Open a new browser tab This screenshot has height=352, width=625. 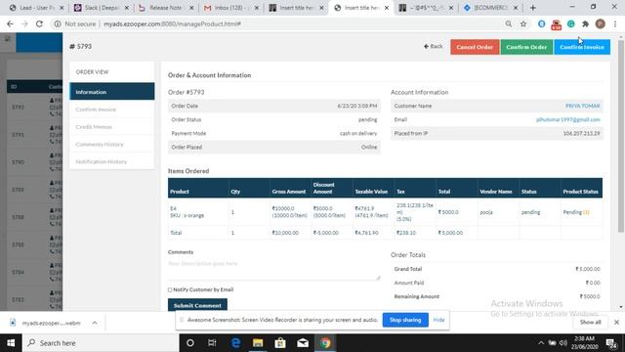click(x=533, y=8)
